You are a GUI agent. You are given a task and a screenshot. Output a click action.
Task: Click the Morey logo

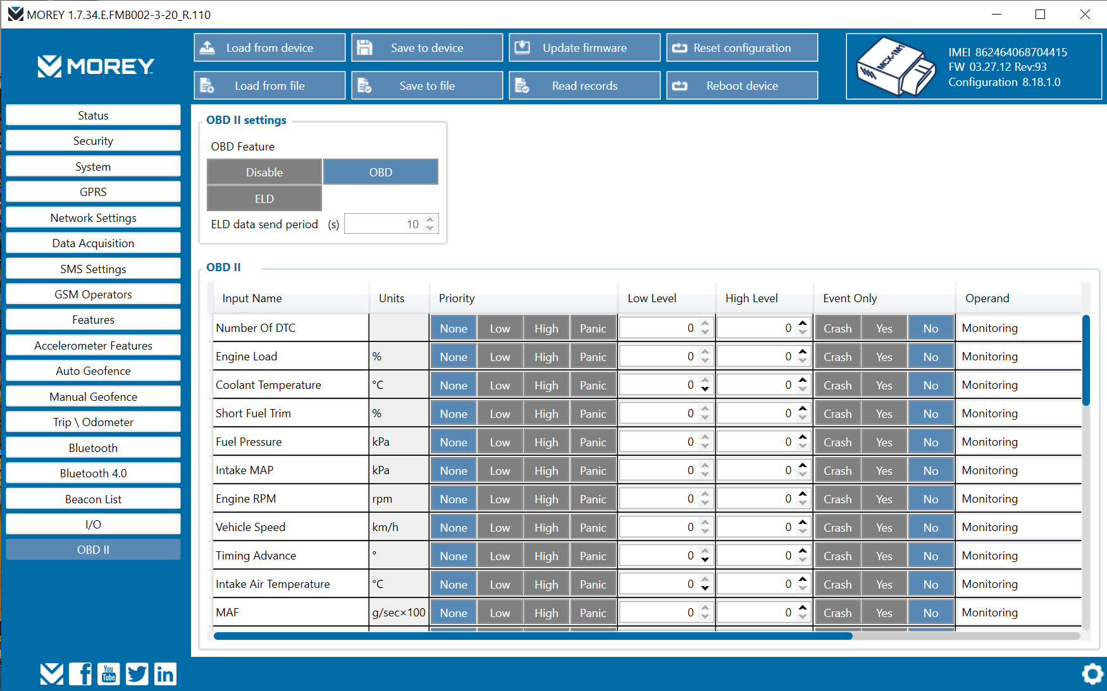pos(96,66)
